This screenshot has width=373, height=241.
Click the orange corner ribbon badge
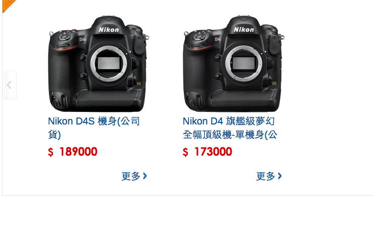[8, 5]
